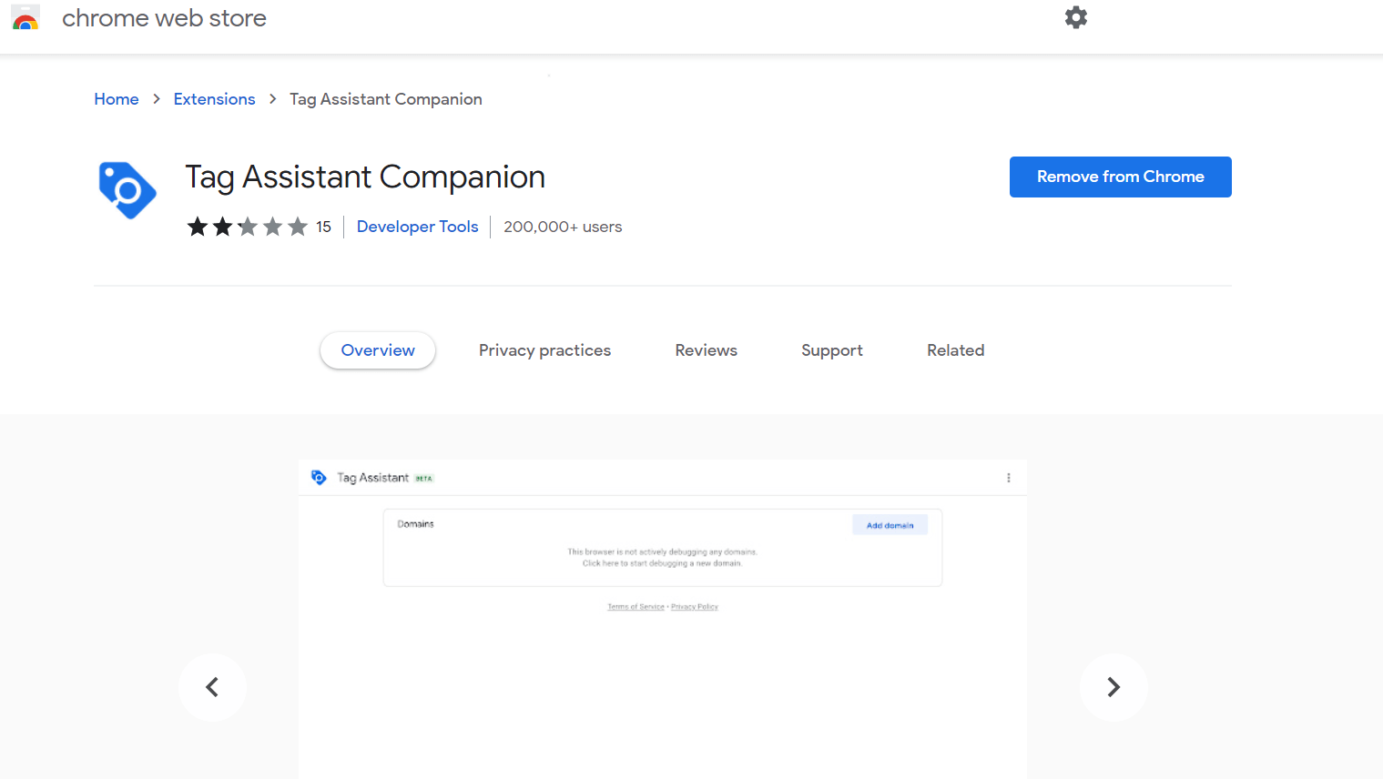Open the Developer Tools category link

click(x=417, y=227)
